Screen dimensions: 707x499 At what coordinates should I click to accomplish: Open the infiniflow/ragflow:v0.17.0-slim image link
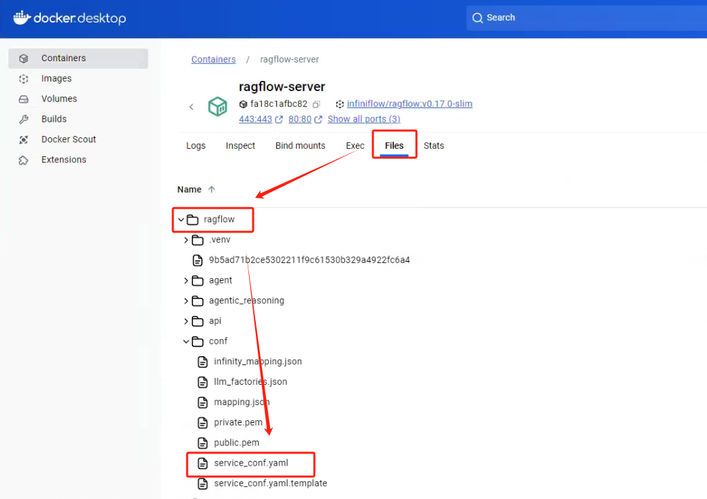[410, 104]
